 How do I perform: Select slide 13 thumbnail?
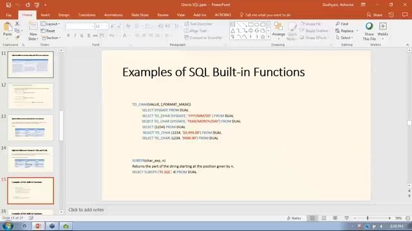[30, 128]
